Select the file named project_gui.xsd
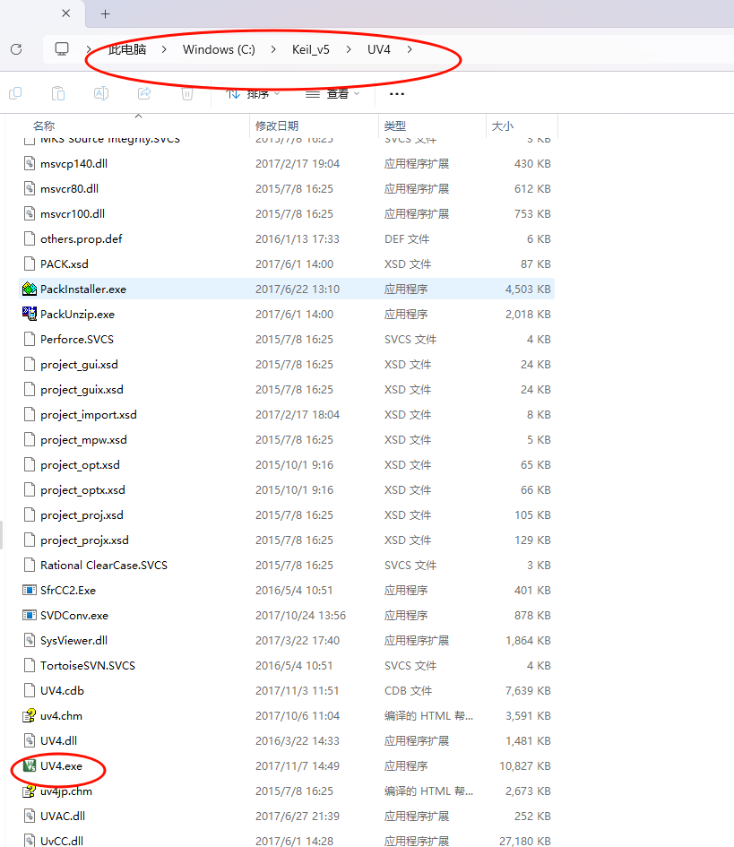 click(80, 365)
